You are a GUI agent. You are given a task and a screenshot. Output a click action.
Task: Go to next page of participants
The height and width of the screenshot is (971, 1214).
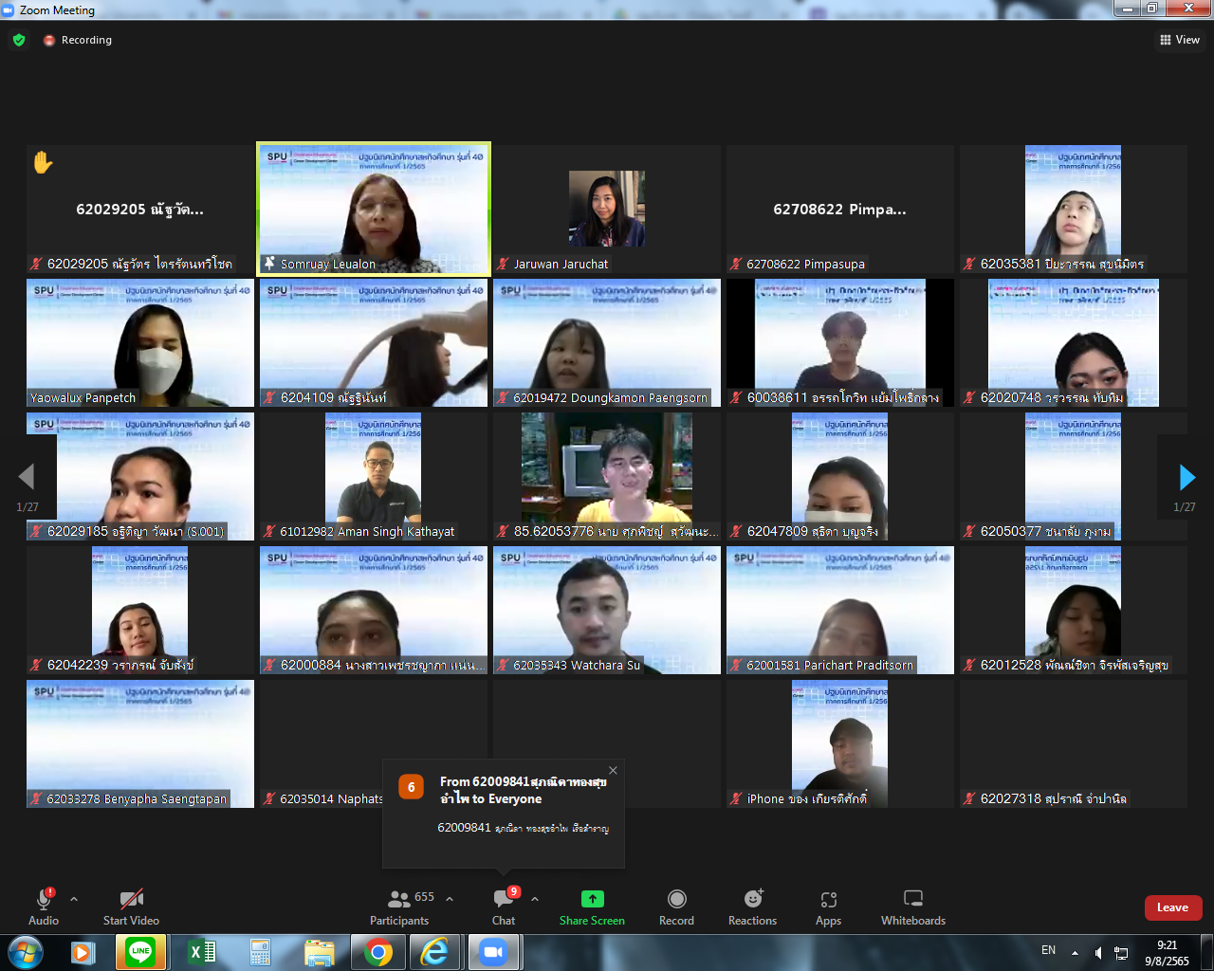[x=1186, y=477]
